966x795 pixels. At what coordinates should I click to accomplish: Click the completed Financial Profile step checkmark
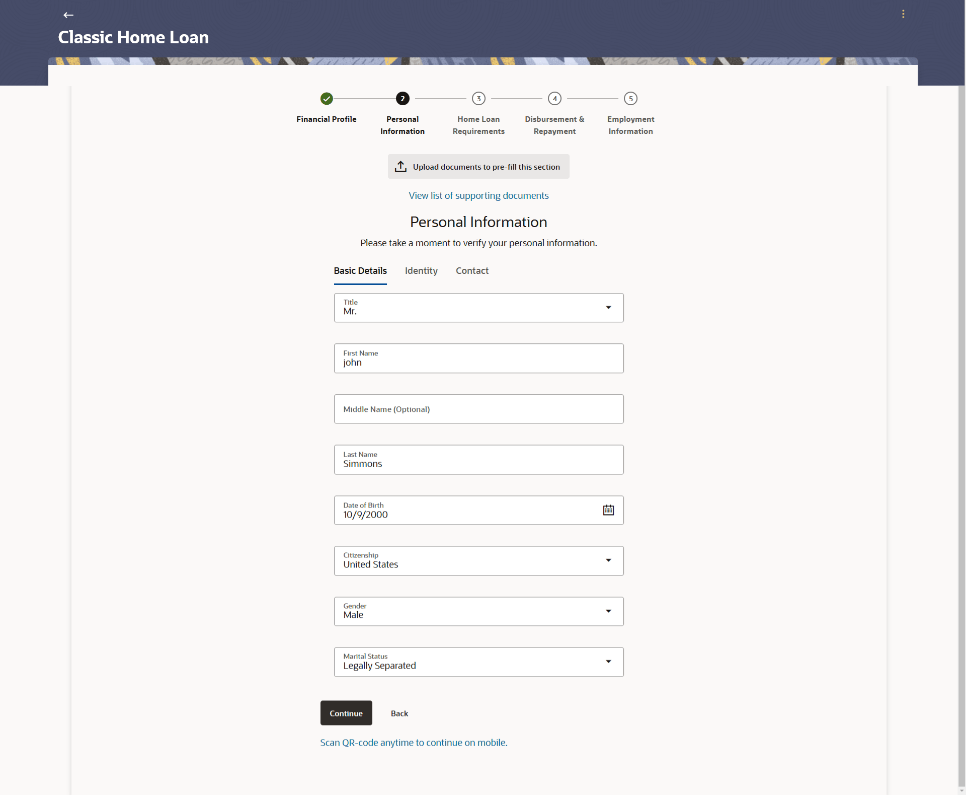click(327, 99)
